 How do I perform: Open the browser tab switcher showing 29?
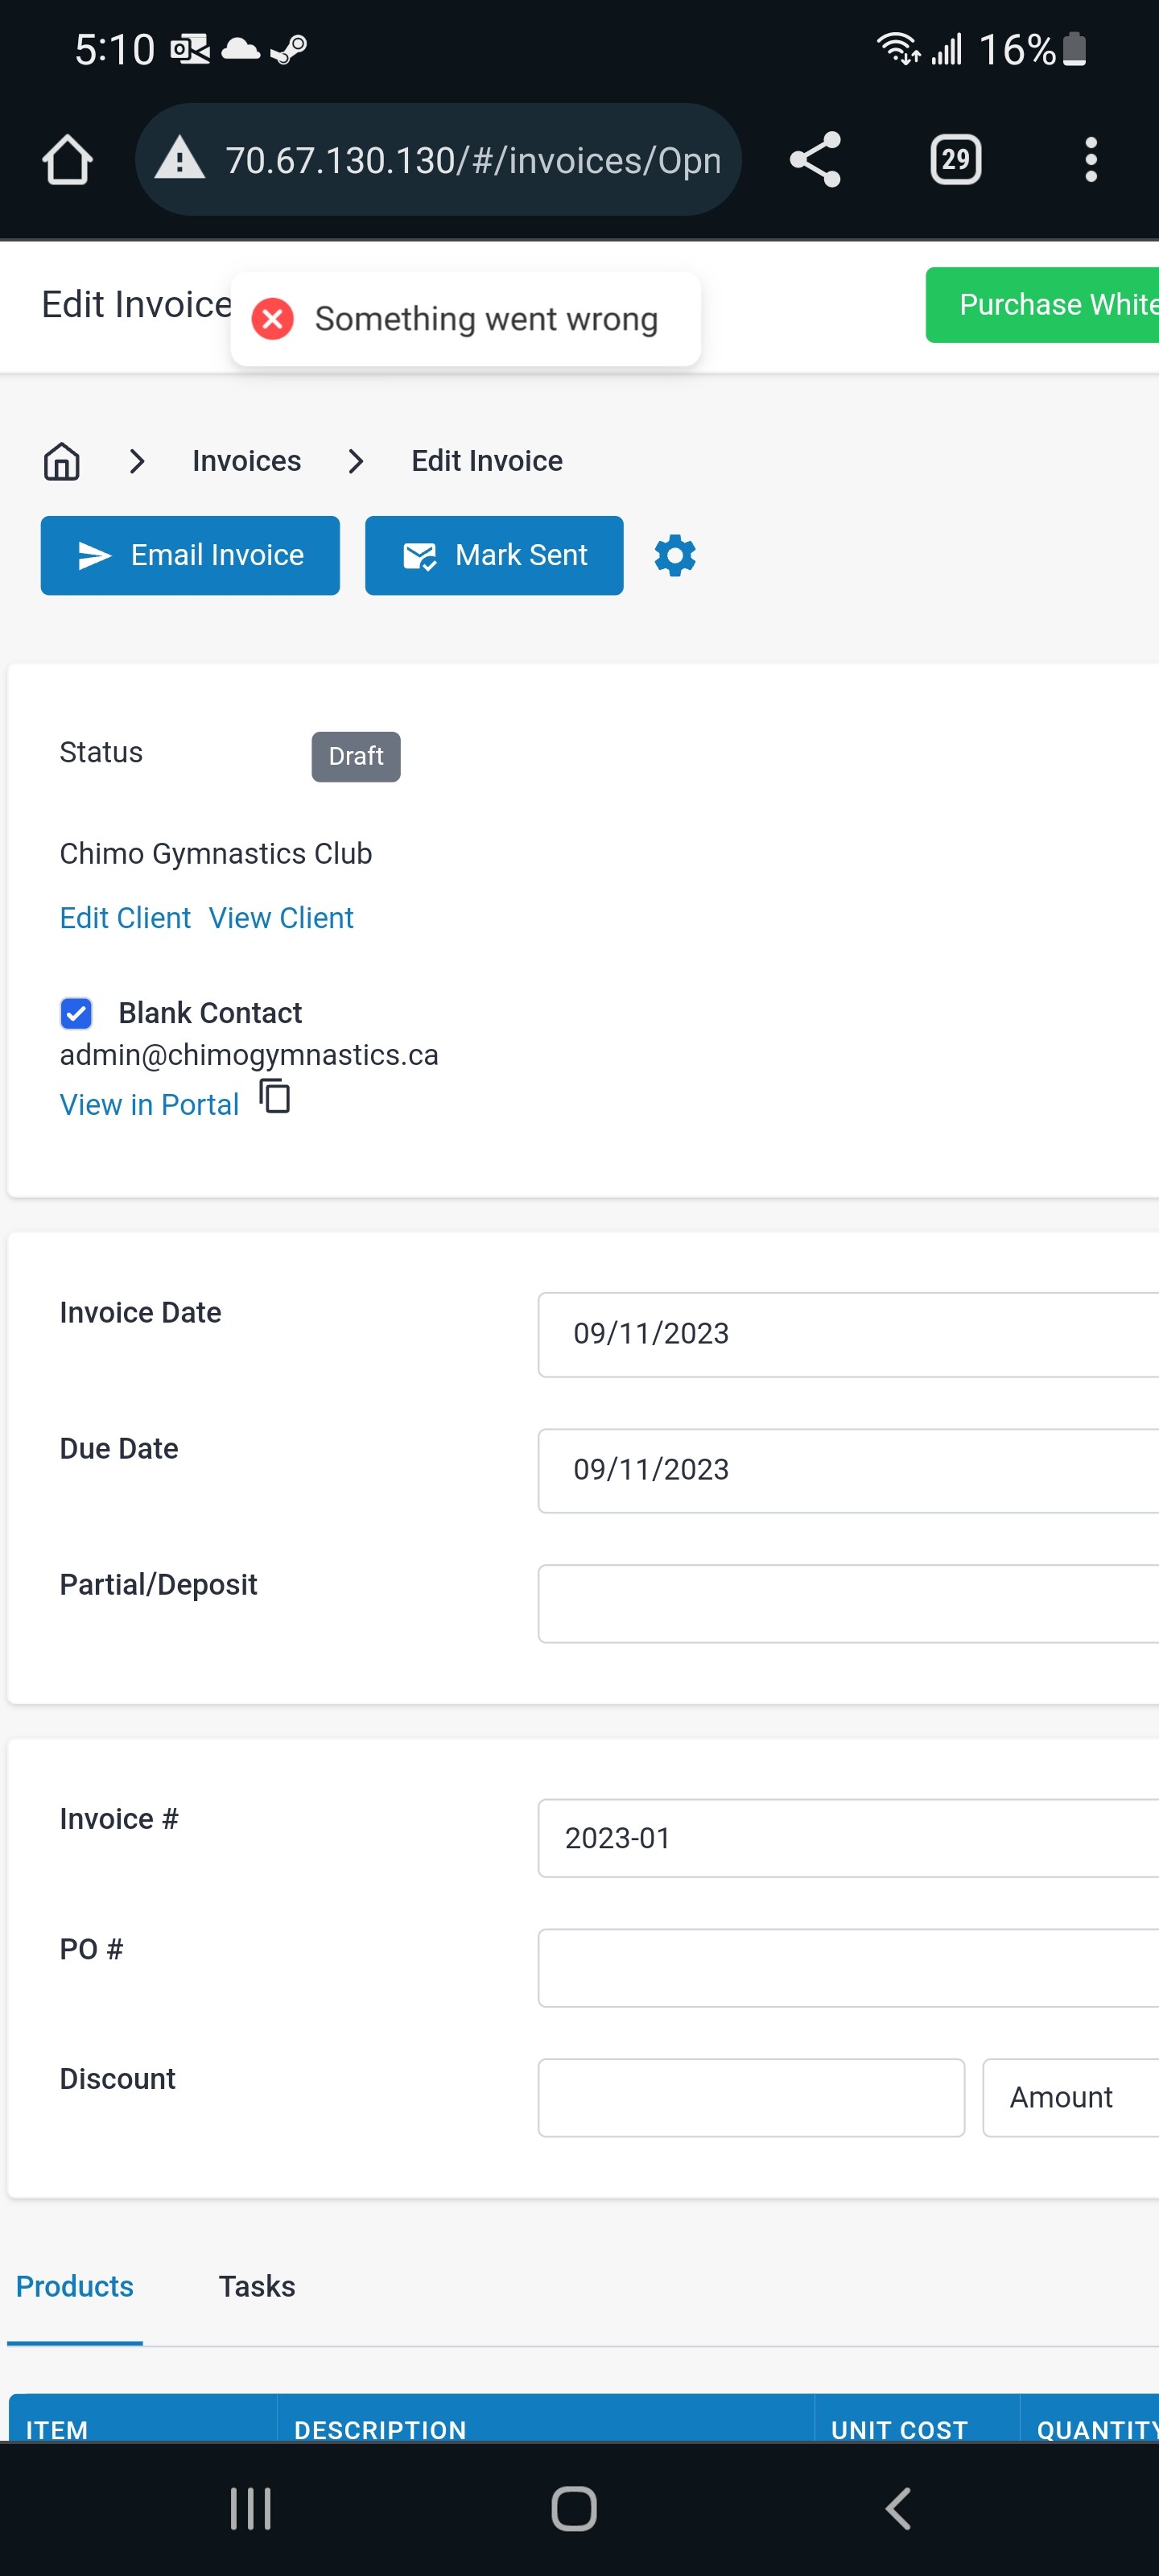point(955,160)
